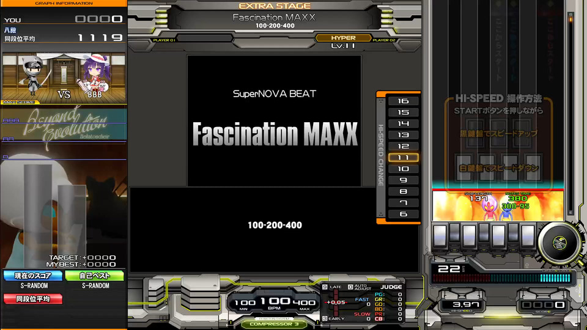587x330 pixels.
Task: Click the ninja swordsman character avatar
Action: click(34, 76)
